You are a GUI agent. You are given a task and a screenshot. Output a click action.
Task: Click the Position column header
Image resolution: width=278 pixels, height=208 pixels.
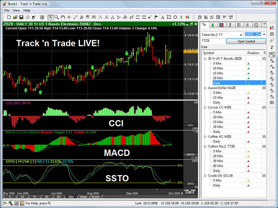tap(253, 53)
